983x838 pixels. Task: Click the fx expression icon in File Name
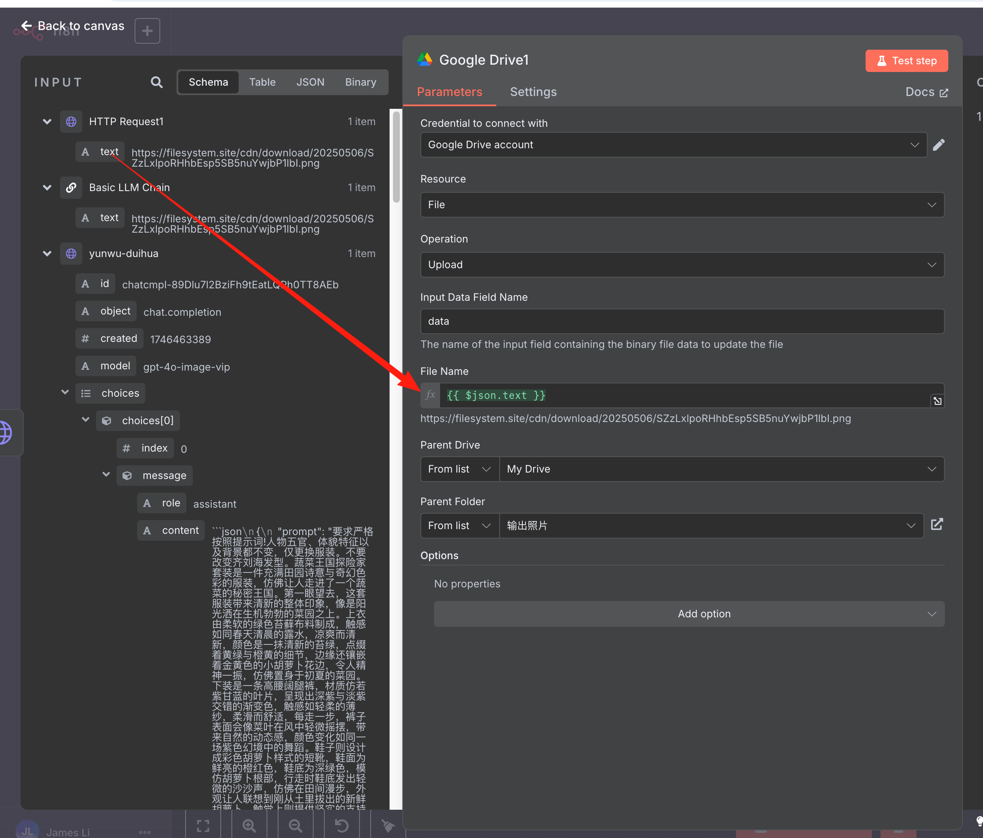tap(430, 395)
